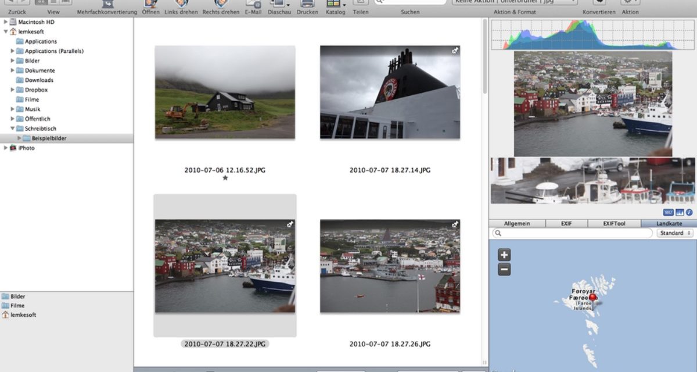Click the Rechts drehen rotate icon

pyautogui.click(x=221, y=4)
